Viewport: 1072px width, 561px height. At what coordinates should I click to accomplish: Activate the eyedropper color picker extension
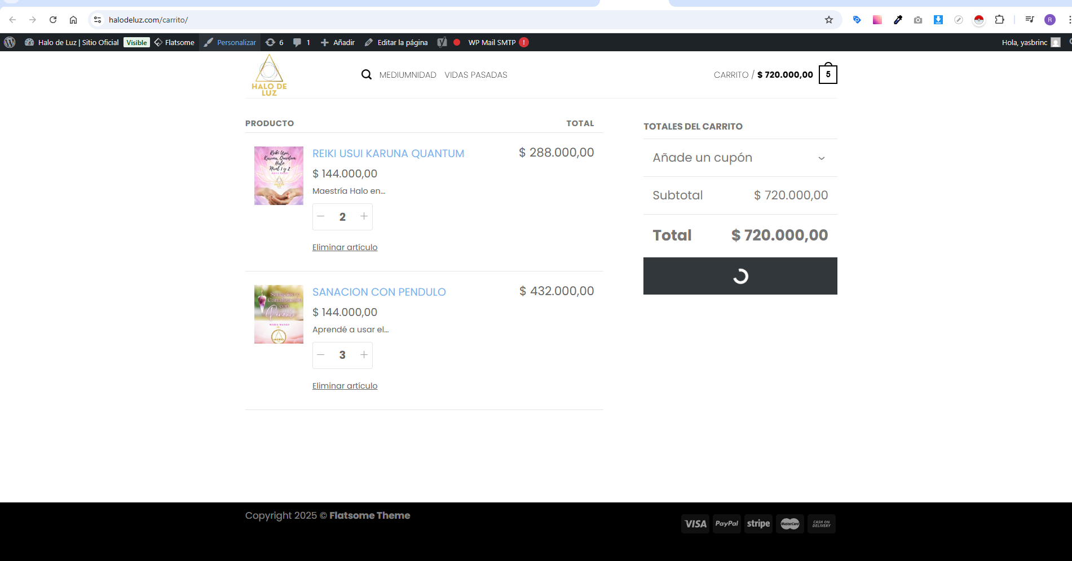898,20
